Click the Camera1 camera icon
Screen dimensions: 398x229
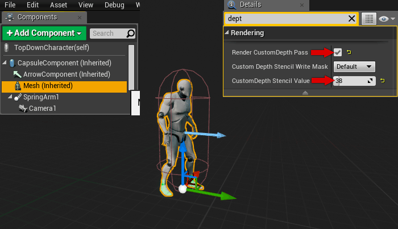(x=23, y=109)
